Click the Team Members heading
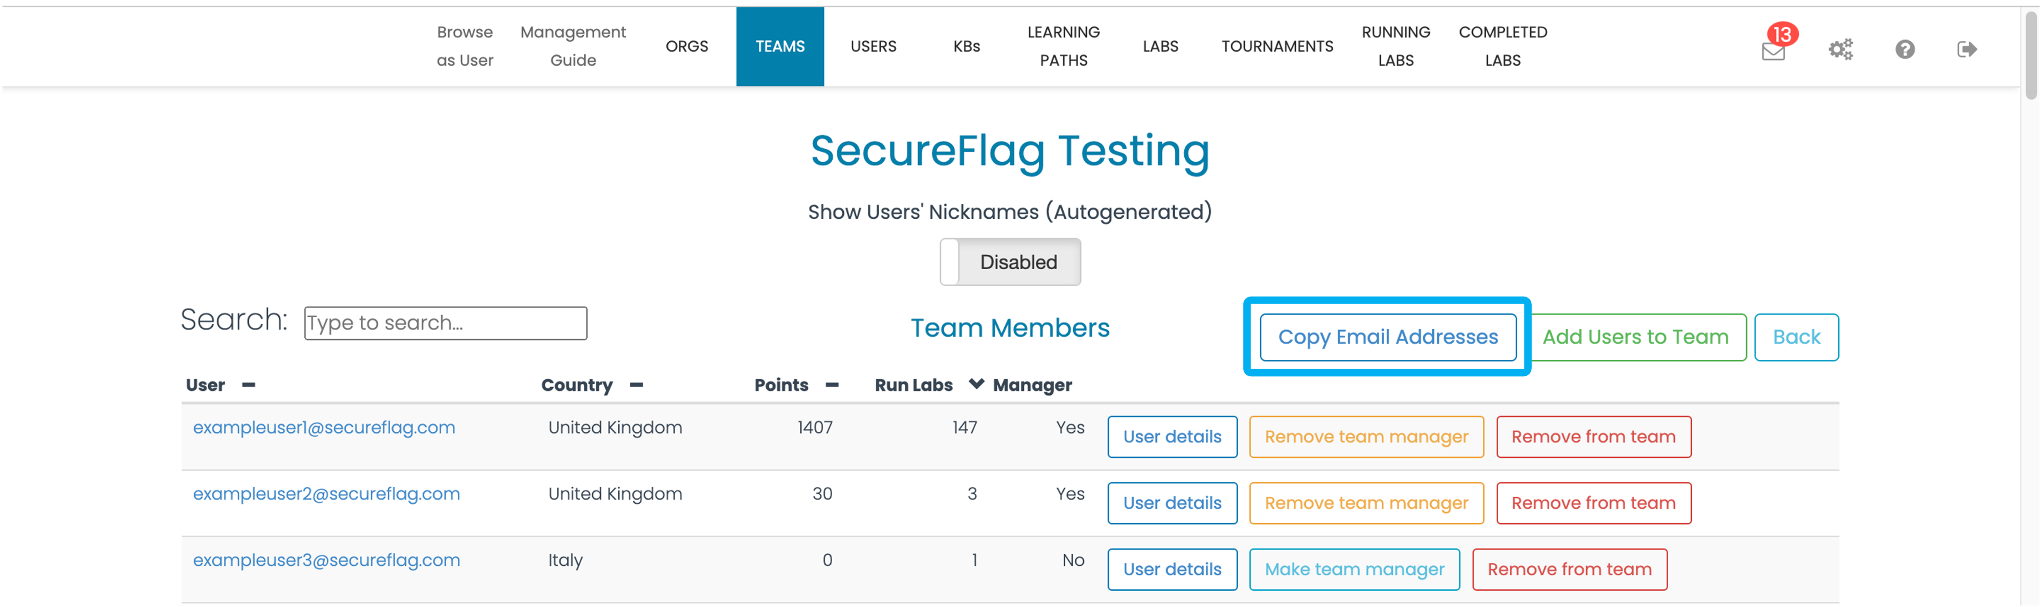This screenshot has width=2041, height=607. click(1009, 328)
